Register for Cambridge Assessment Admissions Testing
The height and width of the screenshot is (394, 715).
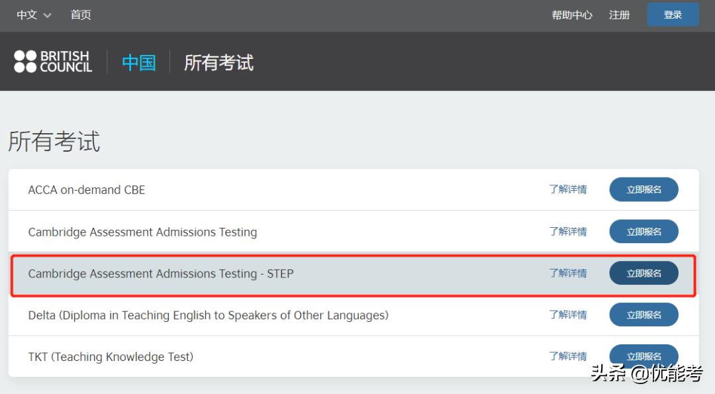(643, 232)
